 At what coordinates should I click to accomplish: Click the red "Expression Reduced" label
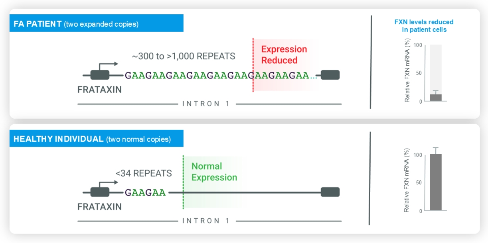pos(284,55)
